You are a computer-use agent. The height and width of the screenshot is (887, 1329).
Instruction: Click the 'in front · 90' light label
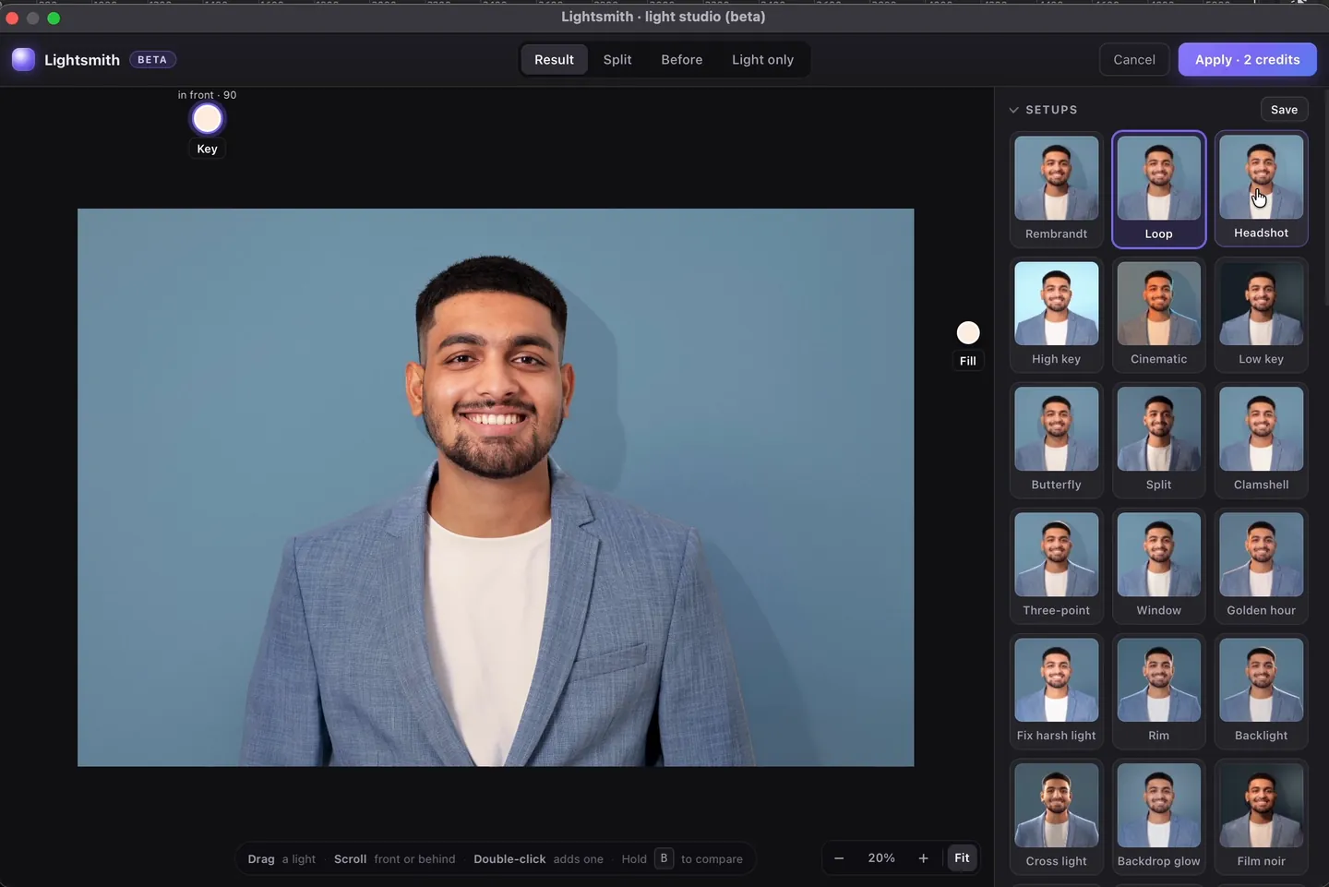click(x=207, y=95)
